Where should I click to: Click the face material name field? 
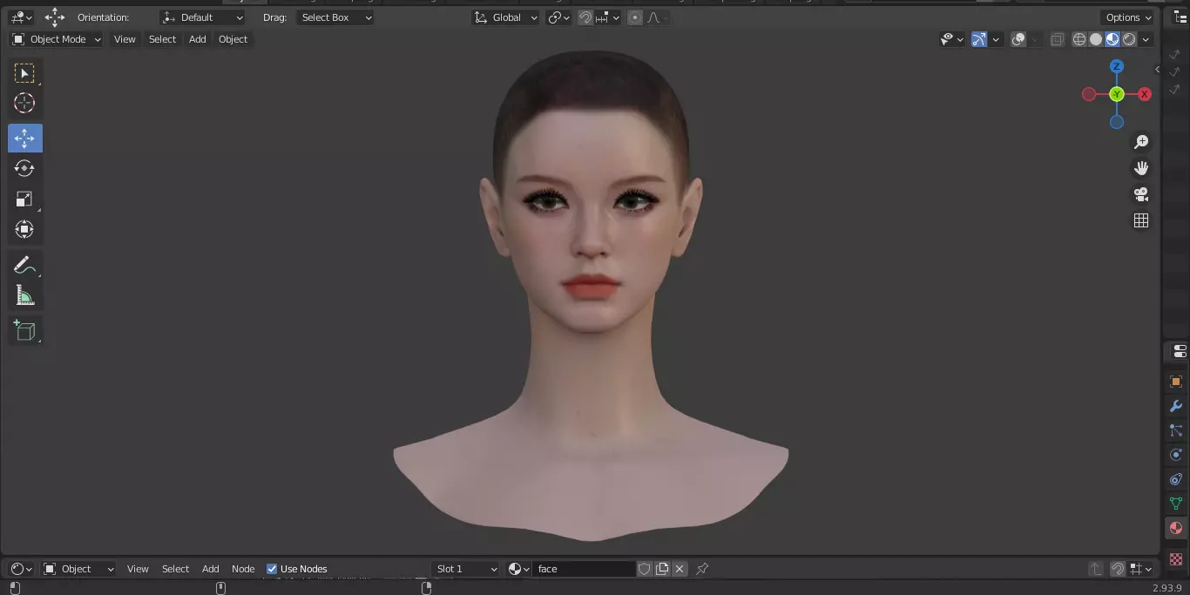584,569
